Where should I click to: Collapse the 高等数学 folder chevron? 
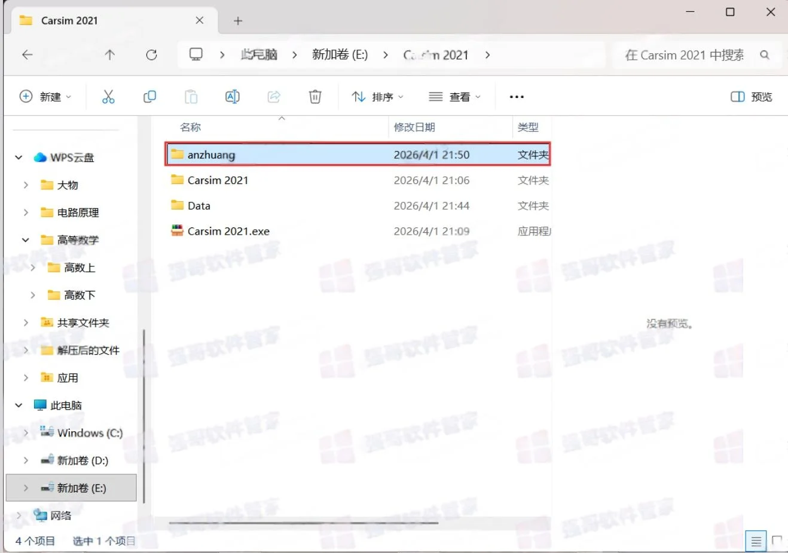tap(26, 240)
